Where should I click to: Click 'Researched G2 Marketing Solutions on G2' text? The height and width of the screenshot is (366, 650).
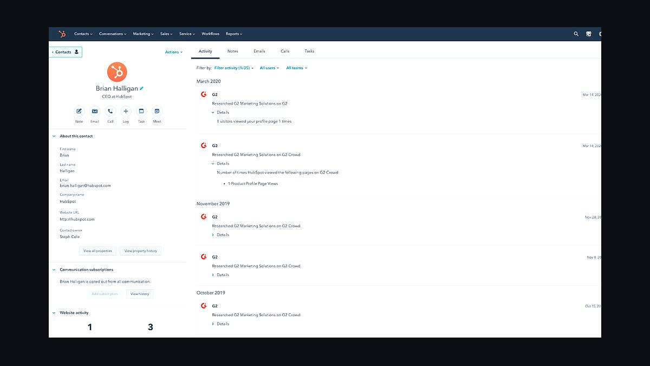point(250,103)
